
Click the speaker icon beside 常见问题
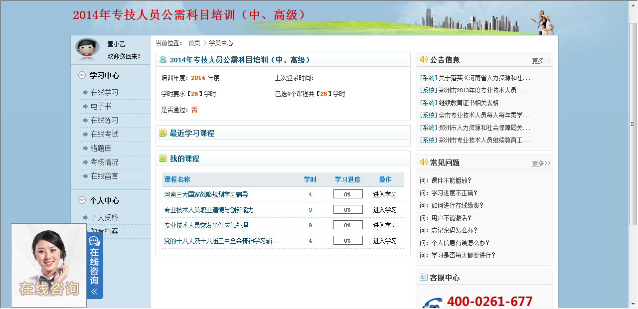point(423,162)
